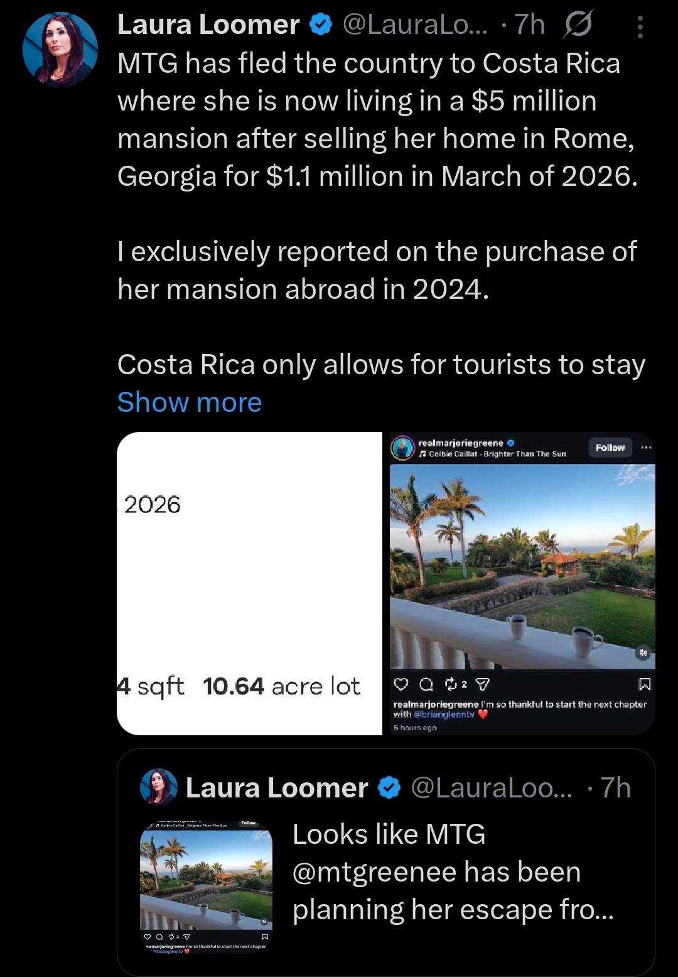Open the Instagram three-dot menu beside Follow
Screen dimensions: 678x977
646,448
